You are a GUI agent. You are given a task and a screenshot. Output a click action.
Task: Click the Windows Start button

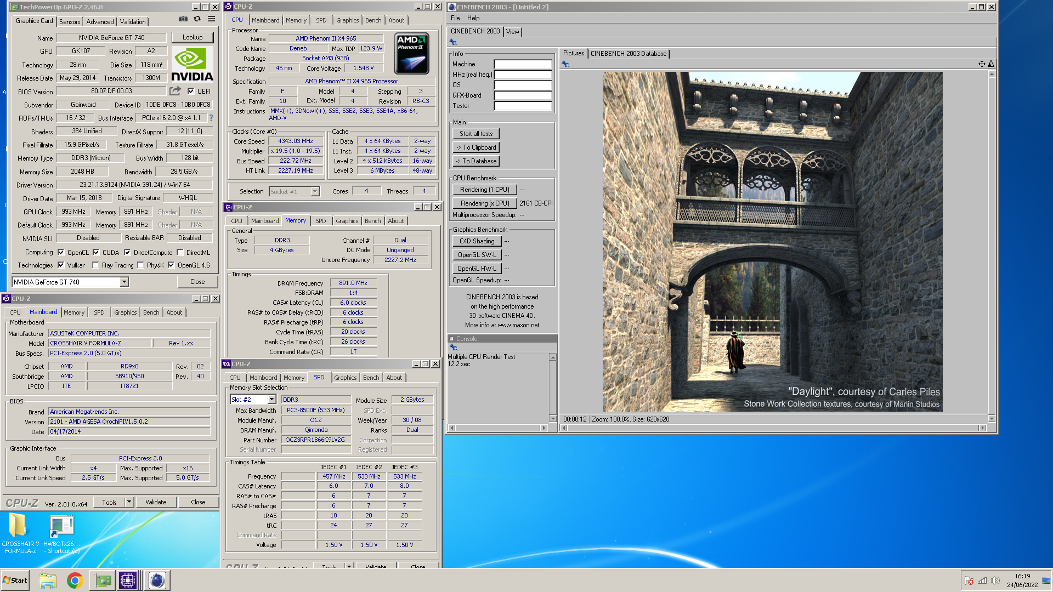15,580
